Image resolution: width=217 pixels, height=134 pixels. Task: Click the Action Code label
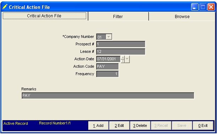pos(84,66)
